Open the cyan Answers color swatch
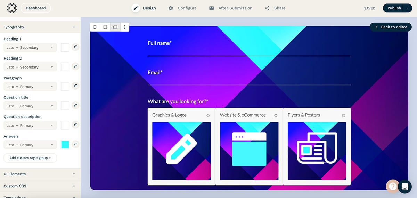Image resolution: width=417 pixels, height=198 pixels. click(65, 145)
